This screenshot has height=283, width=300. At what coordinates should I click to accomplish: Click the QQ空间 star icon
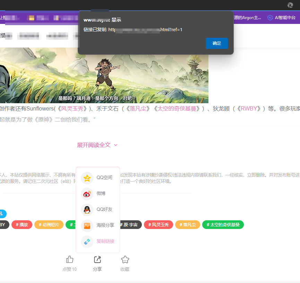(x=87, y=178)
